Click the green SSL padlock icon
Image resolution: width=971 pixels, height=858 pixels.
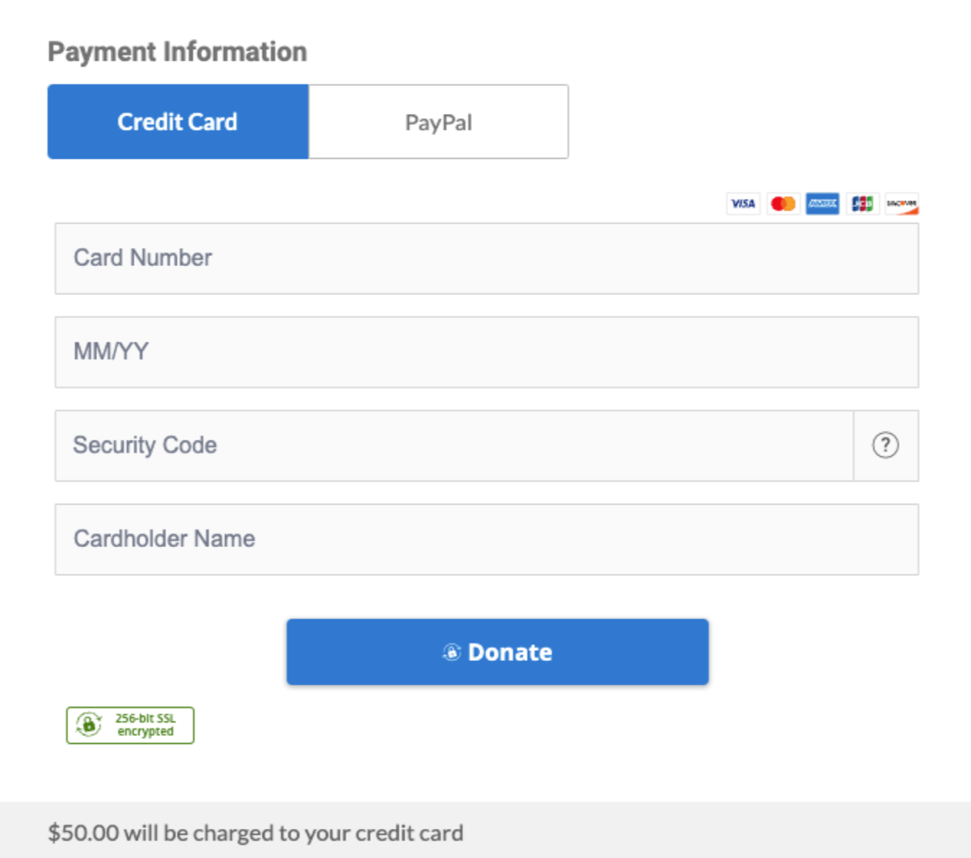point(87,725)
